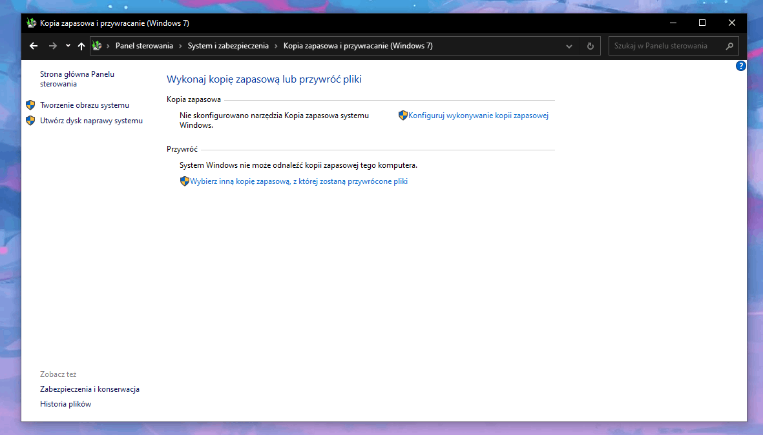The image size is (763, 435).
Task: Open Panel sterowania breadcrumb
Action: click(144, 46)
